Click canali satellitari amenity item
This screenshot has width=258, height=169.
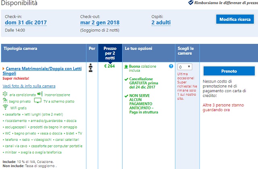67,140
